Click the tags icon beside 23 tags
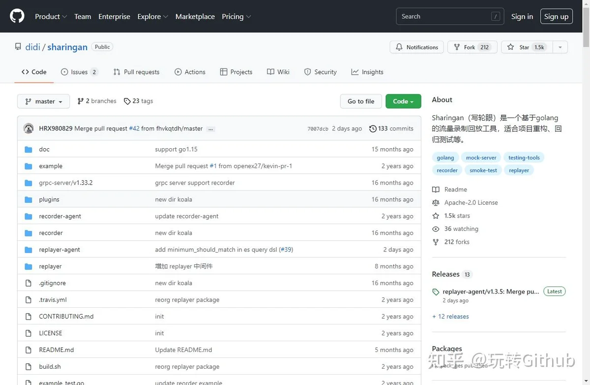The height and width of the screenshot is (385, 590). [x=127, y=101]
